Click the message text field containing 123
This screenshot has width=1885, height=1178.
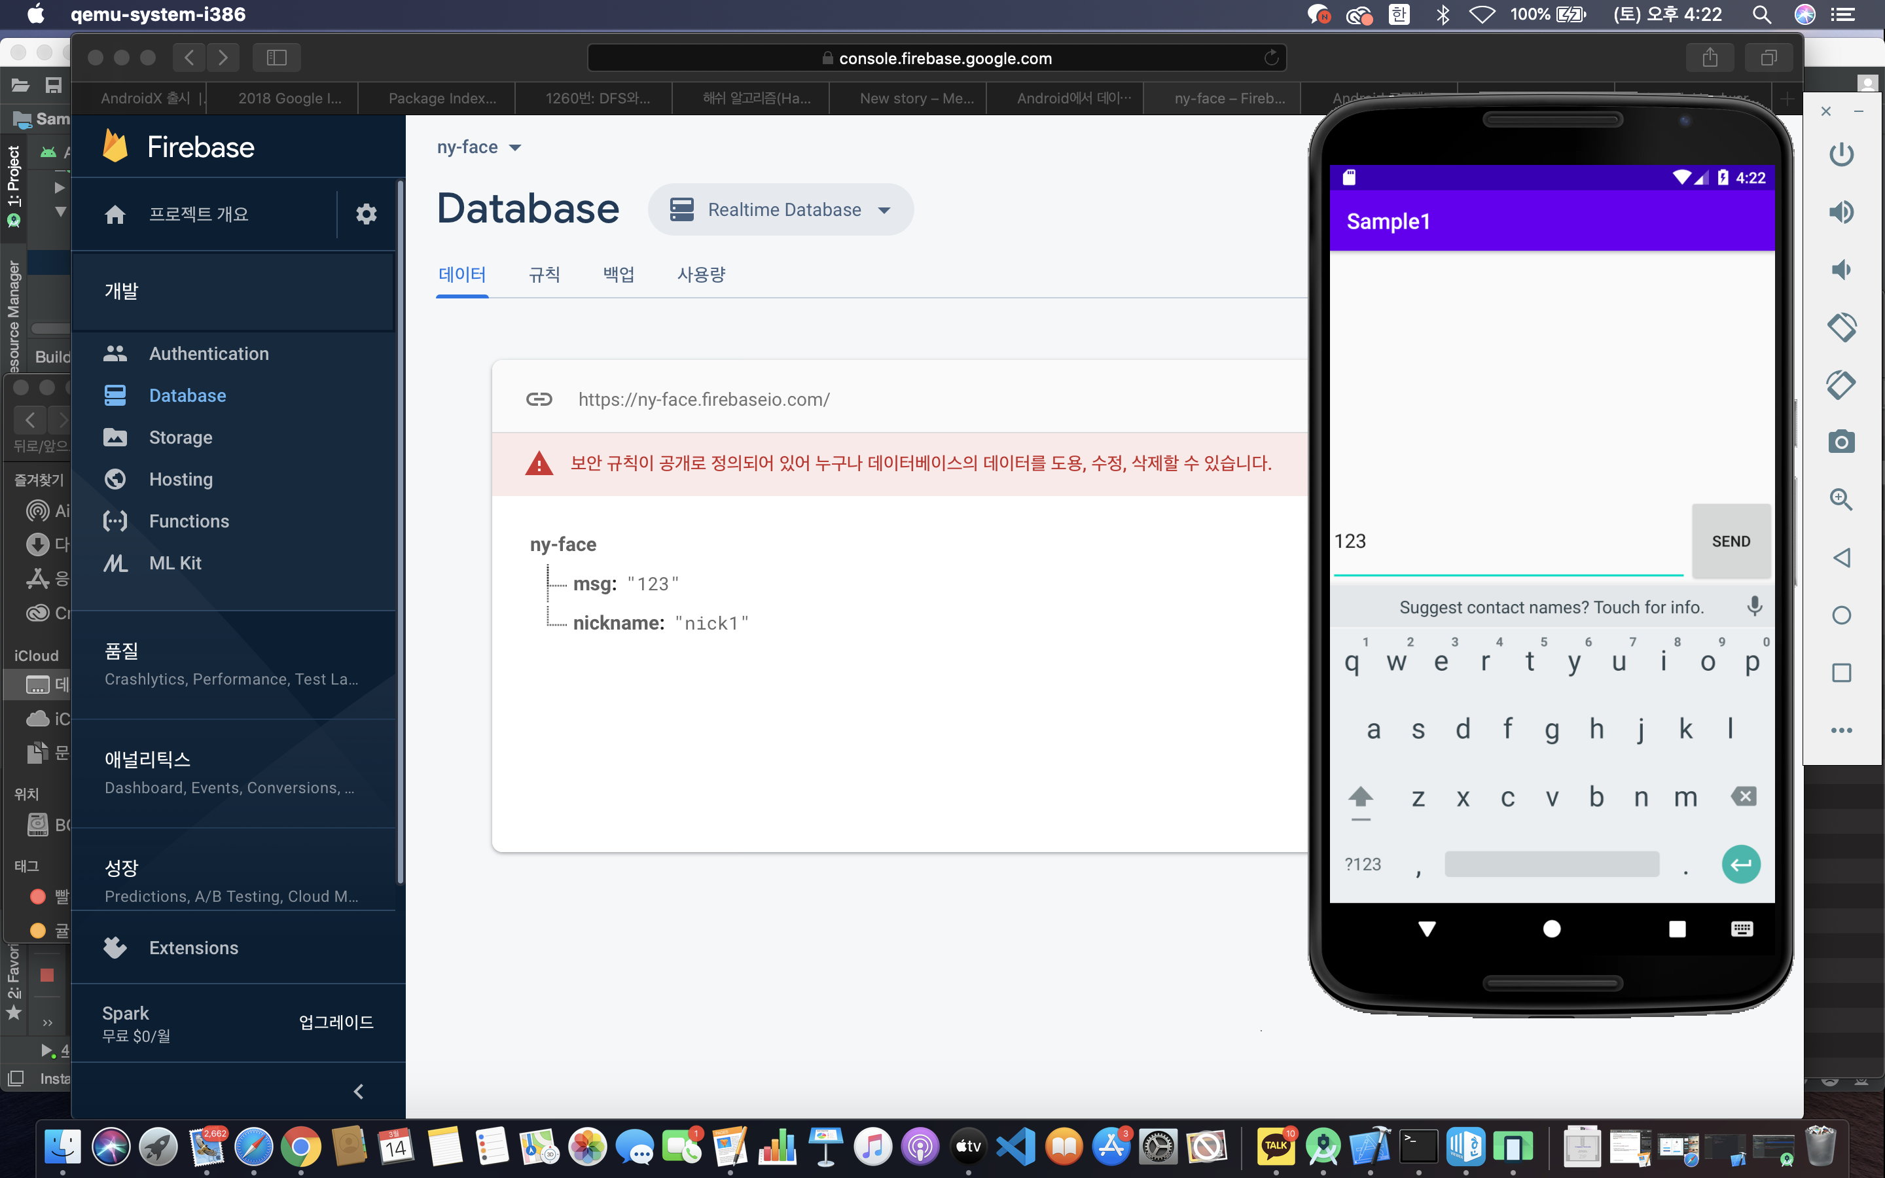[x=1507, y=541]
